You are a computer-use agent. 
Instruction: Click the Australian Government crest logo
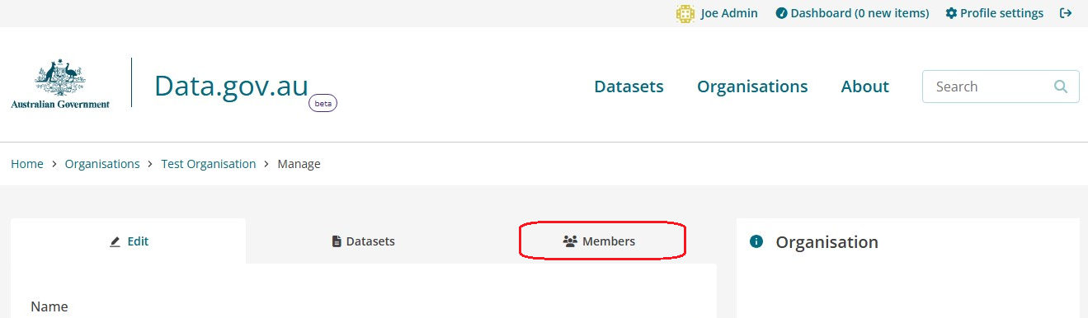pos(60,84)
